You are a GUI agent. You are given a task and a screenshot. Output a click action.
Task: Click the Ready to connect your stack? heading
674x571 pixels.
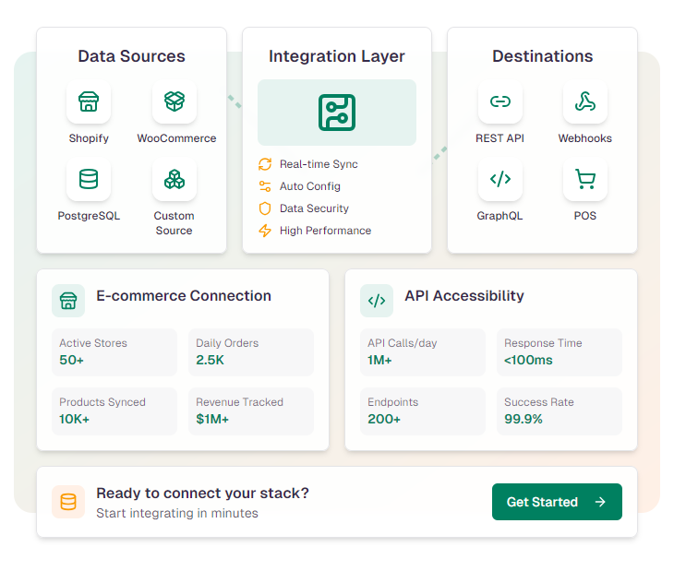[x=202, y=494]
